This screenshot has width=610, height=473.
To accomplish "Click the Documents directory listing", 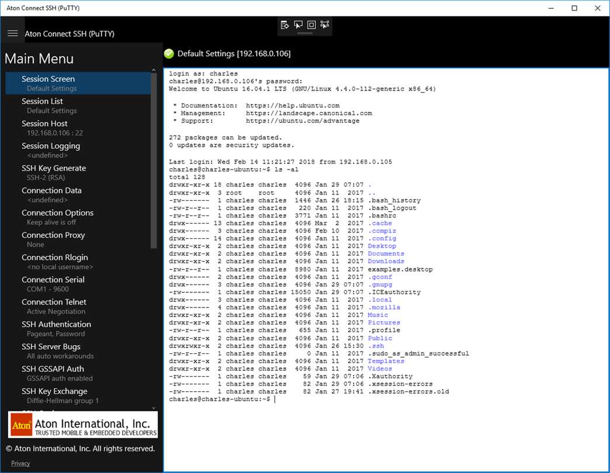I will pyautogui.click(x=386, y=254).
